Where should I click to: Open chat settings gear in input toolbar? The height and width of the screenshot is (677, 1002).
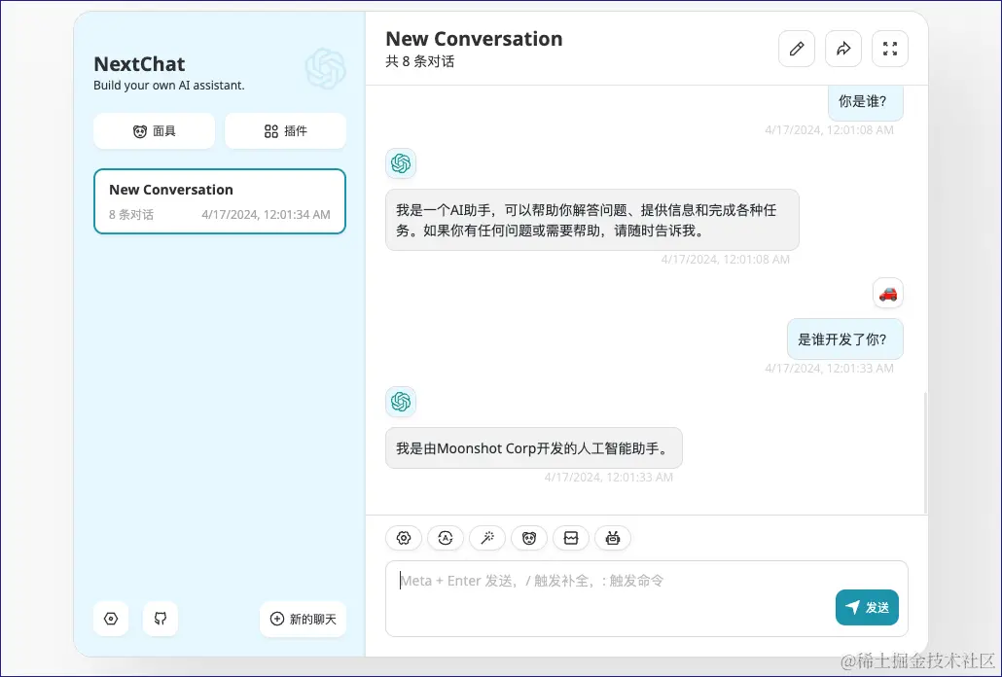403,538
